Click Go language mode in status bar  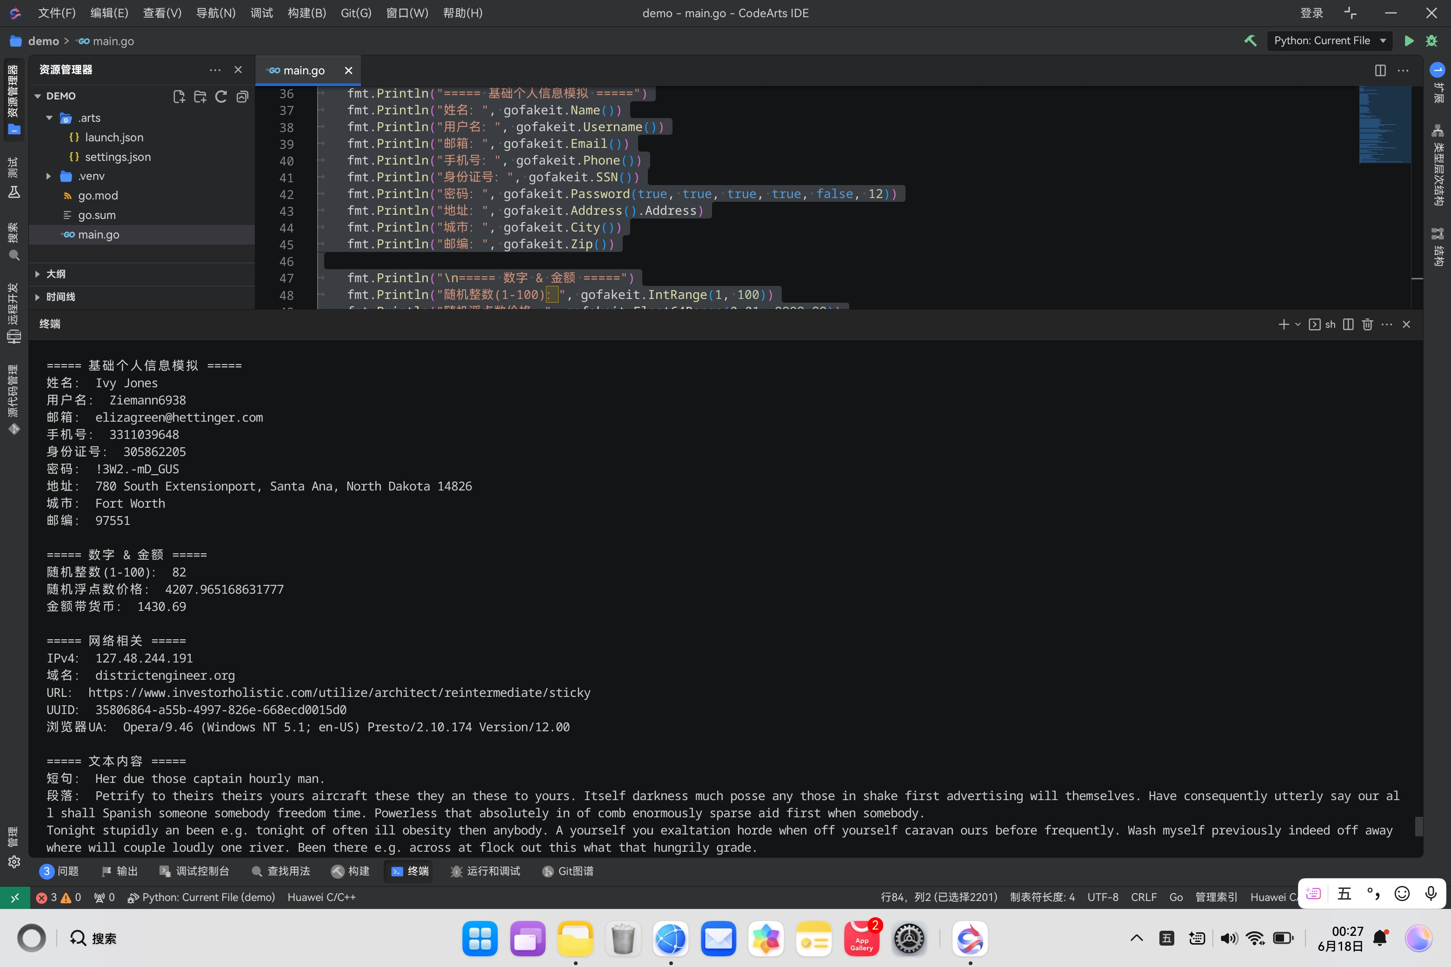click(x=1176, y=897)
